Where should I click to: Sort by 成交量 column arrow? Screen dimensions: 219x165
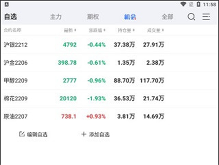(x=163, y=30)
